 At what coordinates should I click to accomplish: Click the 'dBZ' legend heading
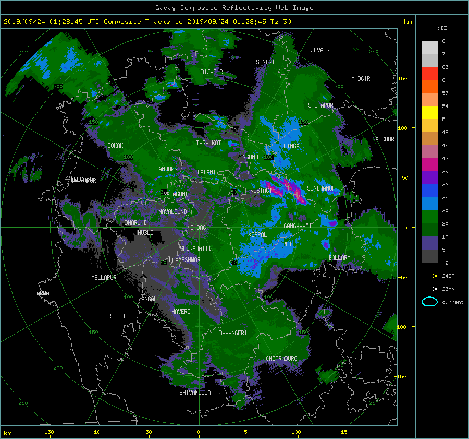(x=442, y=28)
